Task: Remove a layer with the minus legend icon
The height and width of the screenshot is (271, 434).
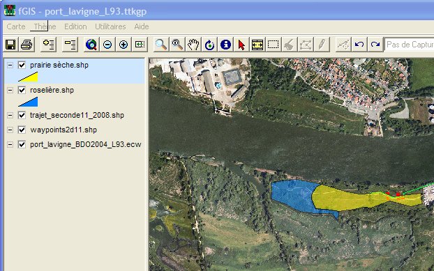Action: coord(70,45)
